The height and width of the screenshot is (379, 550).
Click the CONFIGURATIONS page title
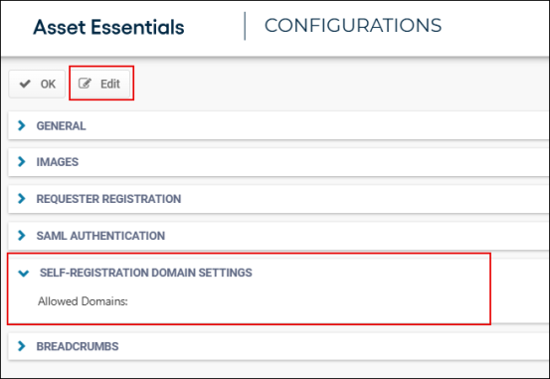pyautogui.click(x=352, y=25)
